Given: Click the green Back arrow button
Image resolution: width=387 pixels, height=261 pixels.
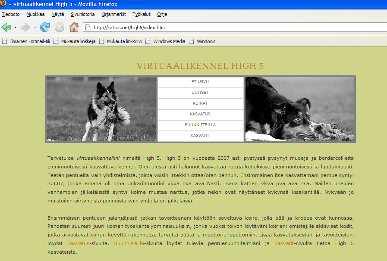Looking at the screenshot, I should 6,28.
